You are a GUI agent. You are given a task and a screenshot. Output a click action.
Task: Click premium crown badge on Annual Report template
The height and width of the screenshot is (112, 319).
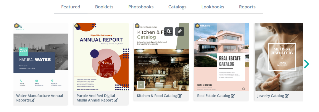(77, 26)
